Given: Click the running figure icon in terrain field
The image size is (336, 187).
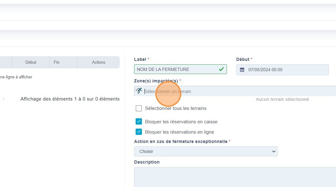Looking at the screenshot, I should pyautogui.click(x=139, y=91).
